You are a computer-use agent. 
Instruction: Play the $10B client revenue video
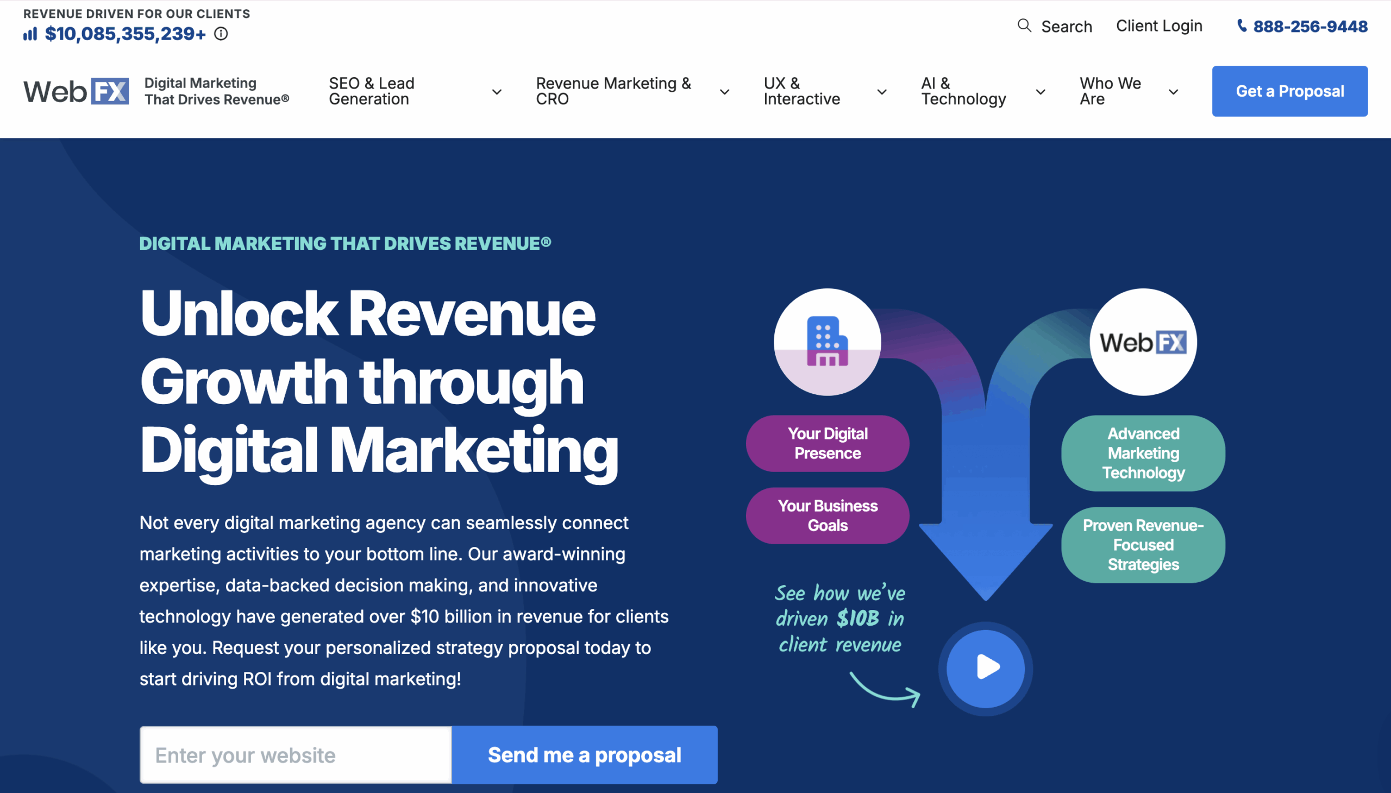click(x=986, y=668)
